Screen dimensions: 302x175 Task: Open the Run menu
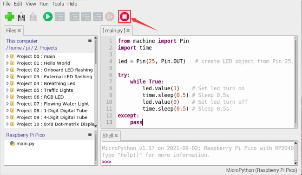(44, 4)
